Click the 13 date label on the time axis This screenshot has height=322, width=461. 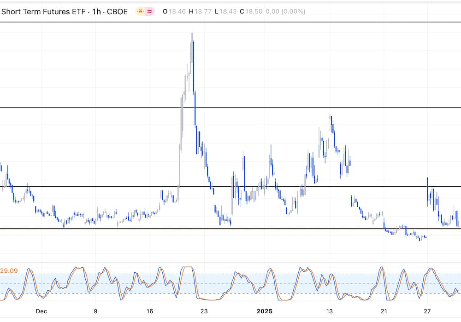[x=330, y=311]
